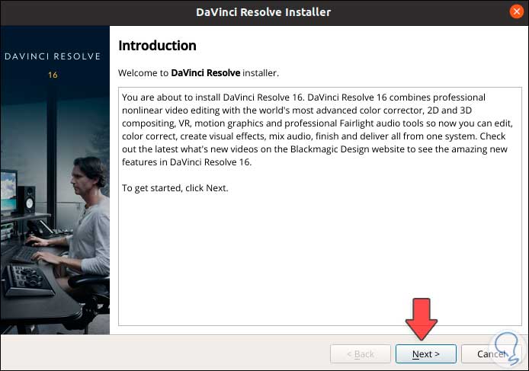Click the 'To get started, click Next.' line
529x371 pixels.
(x=175, y=188)
